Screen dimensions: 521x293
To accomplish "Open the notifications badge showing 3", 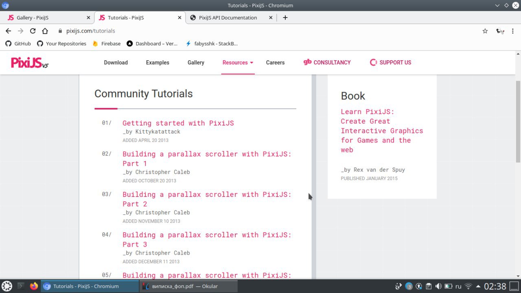I will click(409, 286).
